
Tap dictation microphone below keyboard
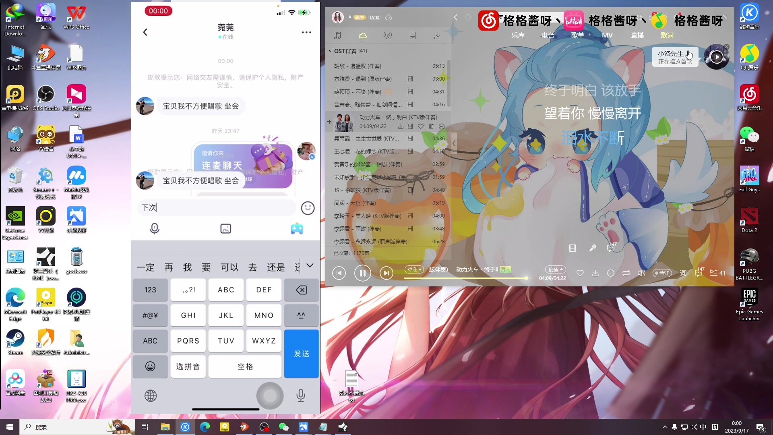point(301,396)
